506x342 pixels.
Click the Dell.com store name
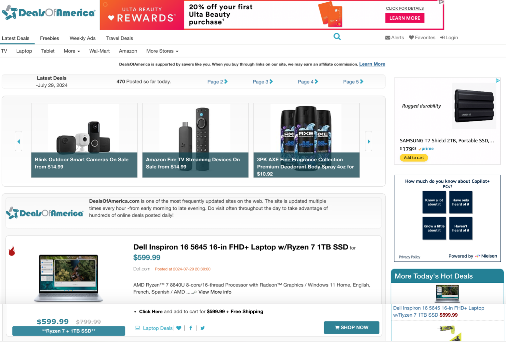[x=142, y=269]
